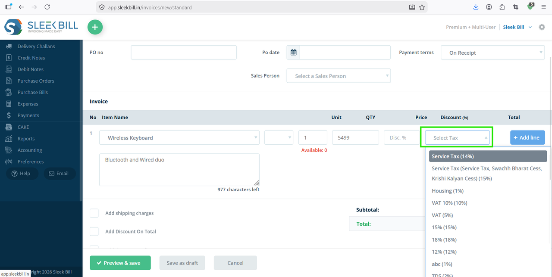552x277 pixels.
Task: Open the Wireless Keyboard item dropdown
Action: coord(179,137)
